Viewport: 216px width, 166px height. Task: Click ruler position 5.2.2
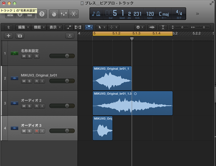coord(197,33)
